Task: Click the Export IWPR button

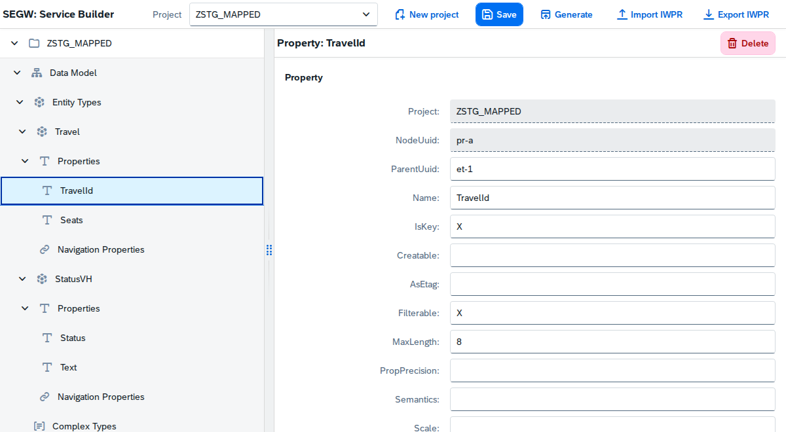Action: click(x=736, y=14)
